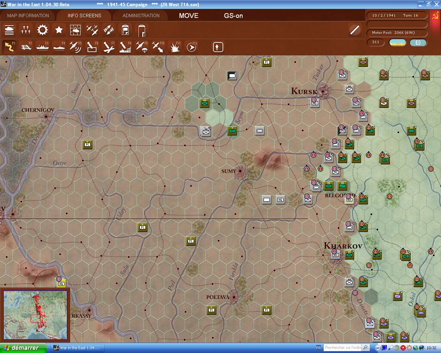The width and height of the screenshot is (441, 353).
Task: Open the losses screen with grave crosses
Action: [26, 30]
